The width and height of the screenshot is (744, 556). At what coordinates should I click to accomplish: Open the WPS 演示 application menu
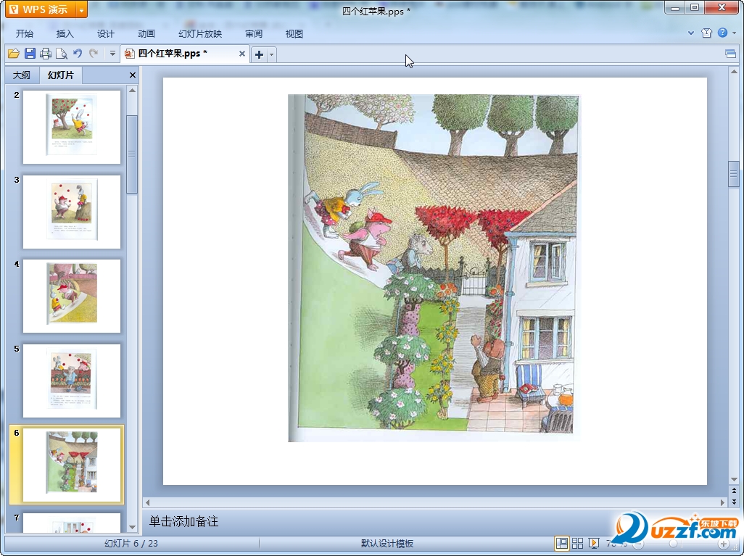41,9
